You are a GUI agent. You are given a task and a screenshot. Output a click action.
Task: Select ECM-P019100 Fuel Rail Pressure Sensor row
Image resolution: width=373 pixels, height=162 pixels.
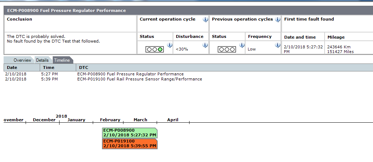(139, 79)
